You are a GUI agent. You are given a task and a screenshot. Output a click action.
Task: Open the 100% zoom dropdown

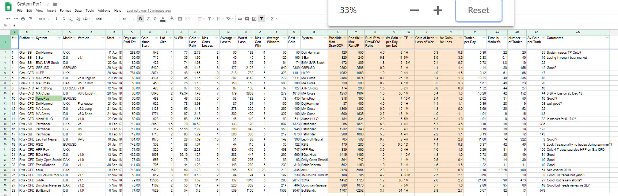point(44,19)
